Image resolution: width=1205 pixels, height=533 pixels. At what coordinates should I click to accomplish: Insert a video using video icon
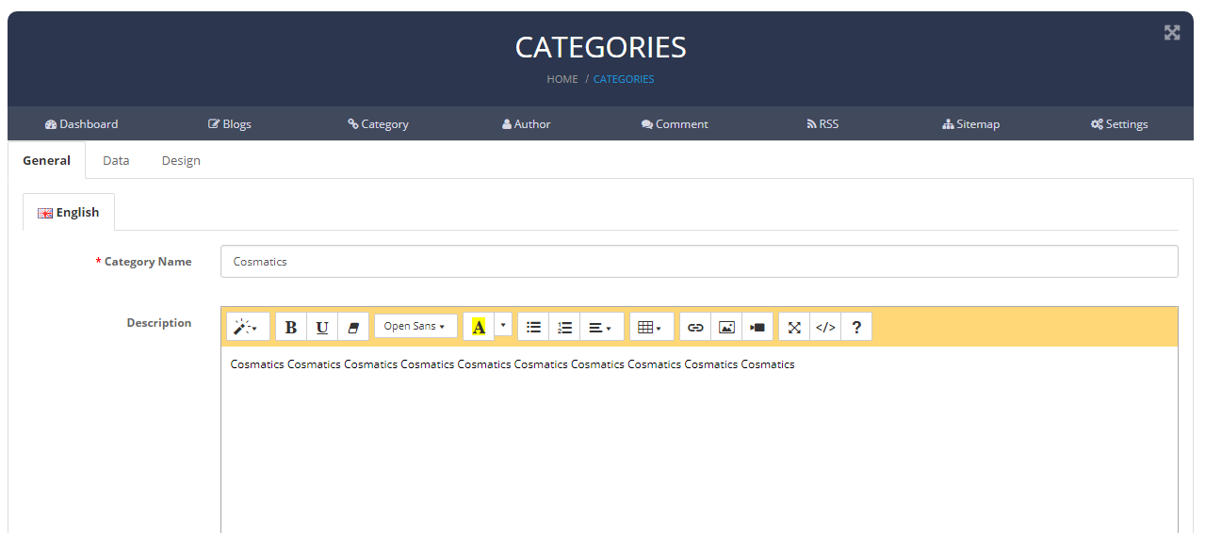(757, 327)
